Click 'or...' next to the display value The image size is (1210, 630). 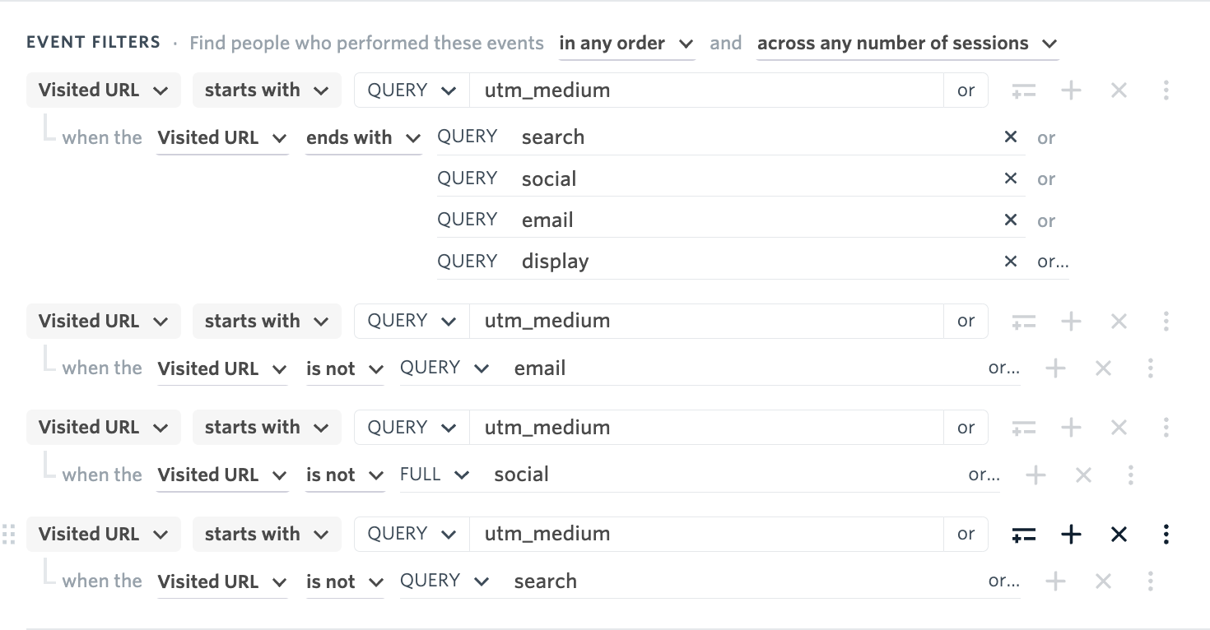point(1053,262)
